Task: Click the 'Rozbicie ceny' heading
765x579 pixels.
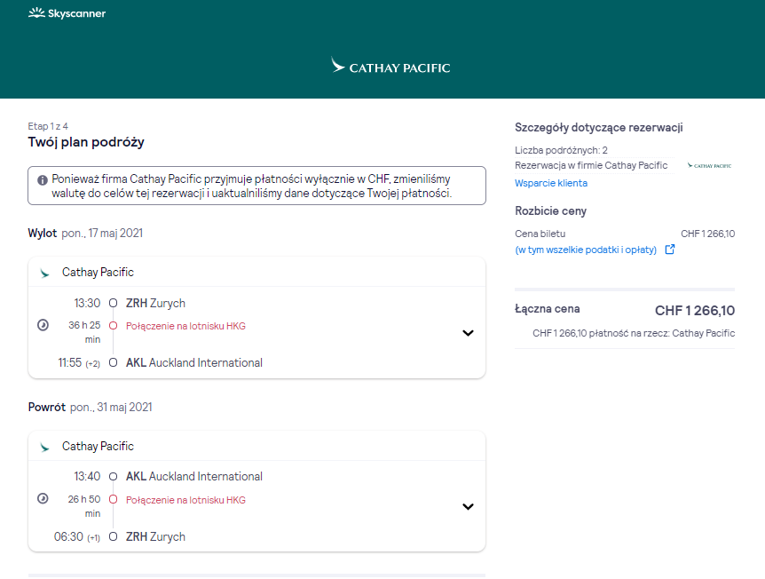Action: click(x=551, y=210)
